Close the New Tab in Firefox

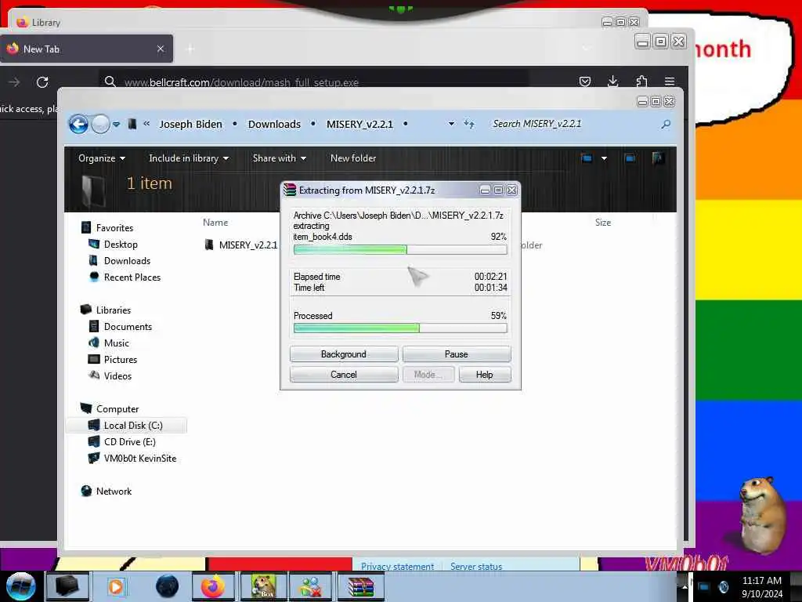coord(161,49)
